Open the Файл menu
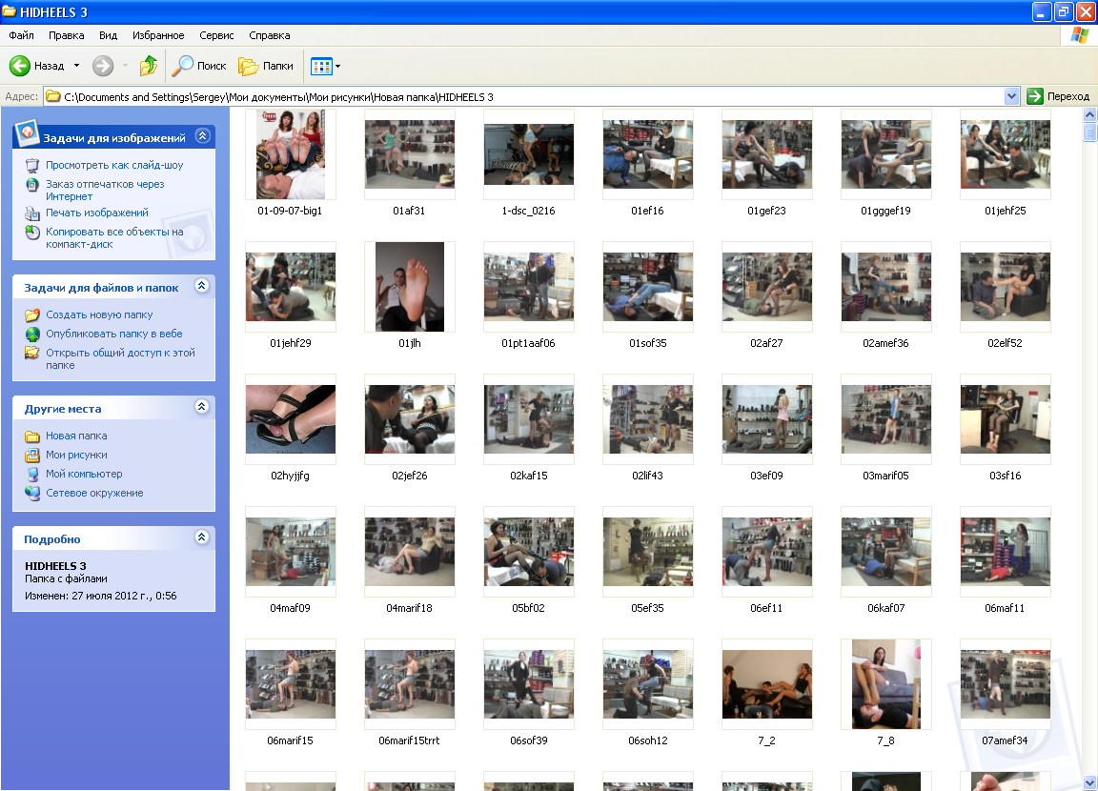1098x791 pixels. (x=21, y=35)
